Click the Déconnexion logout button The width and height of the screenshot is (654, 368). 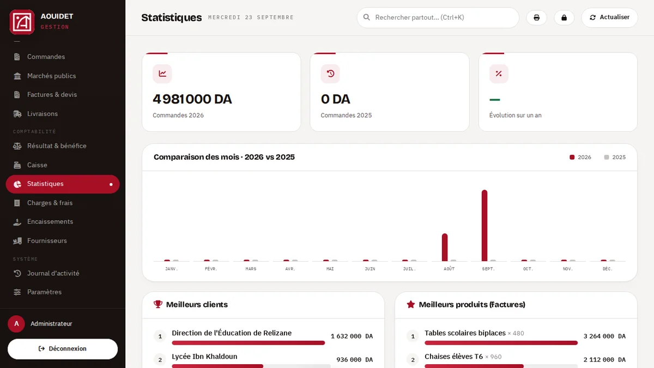click(63, 349)
